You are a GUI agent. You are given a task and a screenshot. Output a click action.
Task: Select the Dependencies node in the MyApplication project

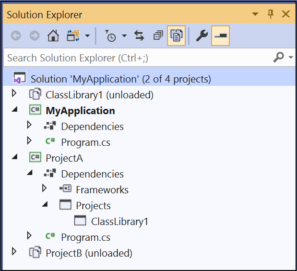coord(92,127)
